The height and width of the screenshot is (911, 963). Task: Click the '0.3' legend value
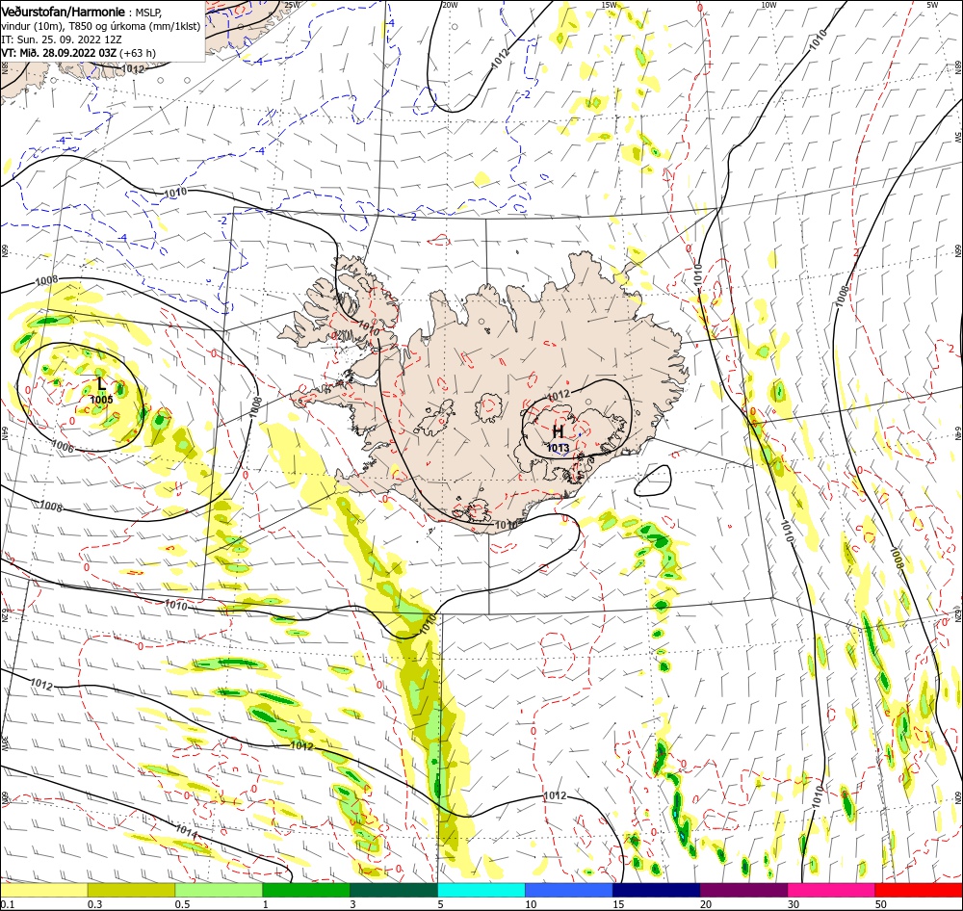(x=94, y=904)
